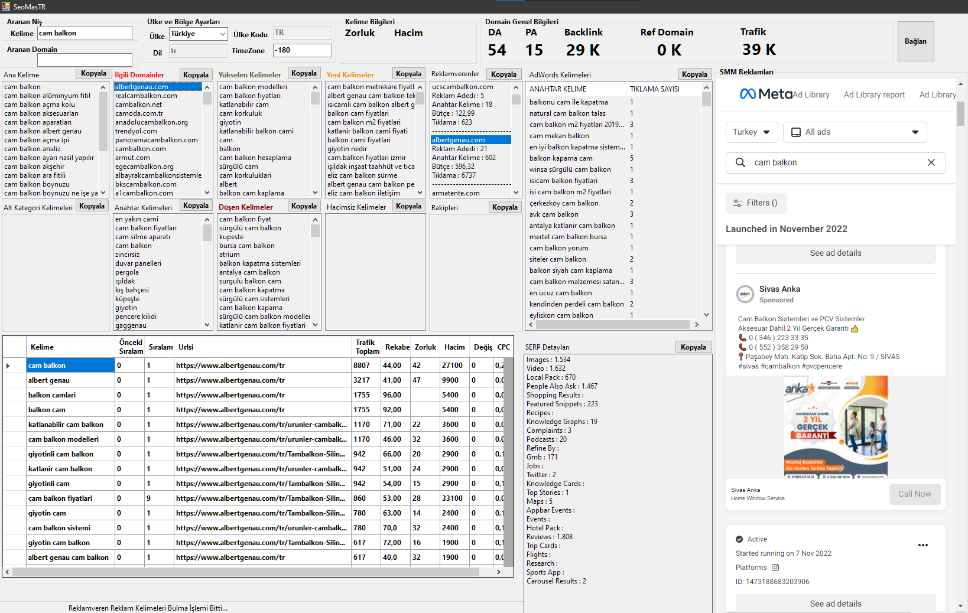Copy the Ana Kelime list with Kopyala
The height and width of the screenshot is (613, 968).
click(93, 73)
